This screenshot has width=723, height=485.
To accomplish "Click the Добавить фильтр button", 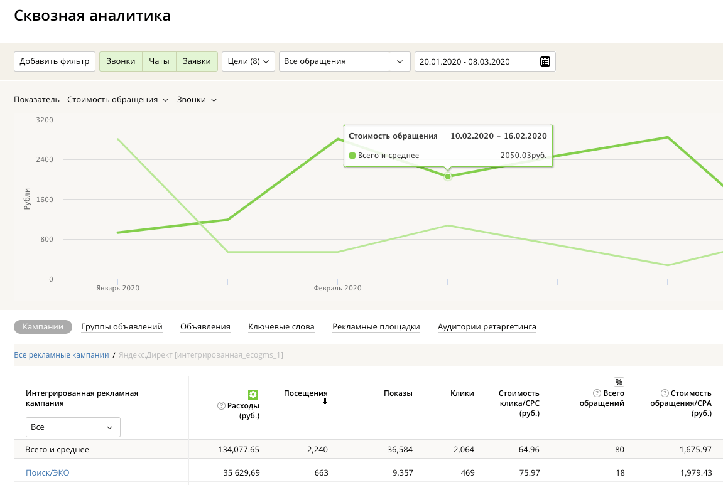I will [x=55, y=61].
